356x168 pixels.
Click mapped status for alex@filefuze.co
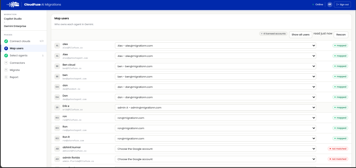[x=340, y=46]
